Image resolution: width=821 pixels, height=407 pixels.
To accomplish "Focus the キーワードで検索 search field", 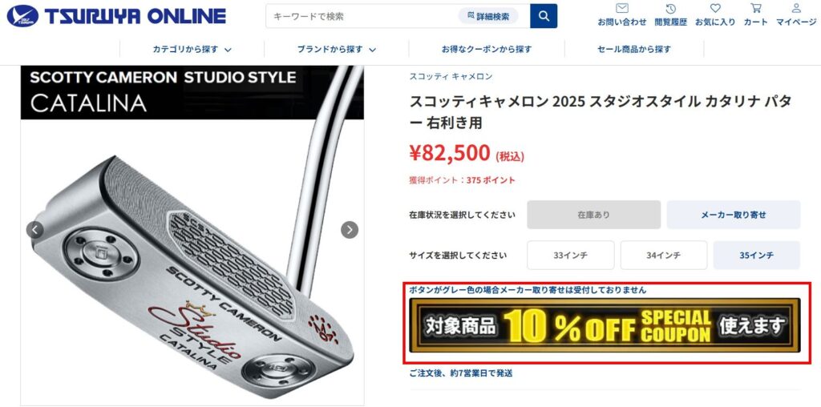I will point(362,16).
